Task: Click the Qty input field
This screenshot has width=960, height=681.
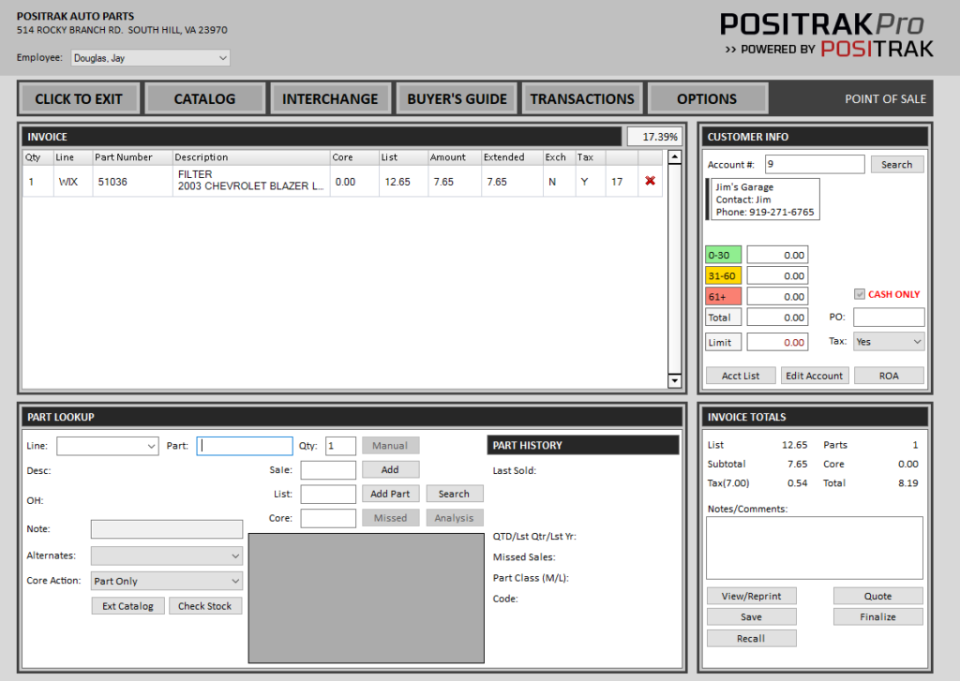Action: tap(340, 446)
